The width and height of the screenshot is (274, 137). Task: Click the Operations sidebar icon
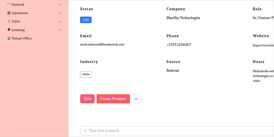click(9, 13)
